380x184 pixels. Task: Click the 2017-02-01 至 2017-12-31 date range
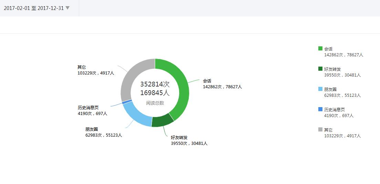(x=34, y=8)
